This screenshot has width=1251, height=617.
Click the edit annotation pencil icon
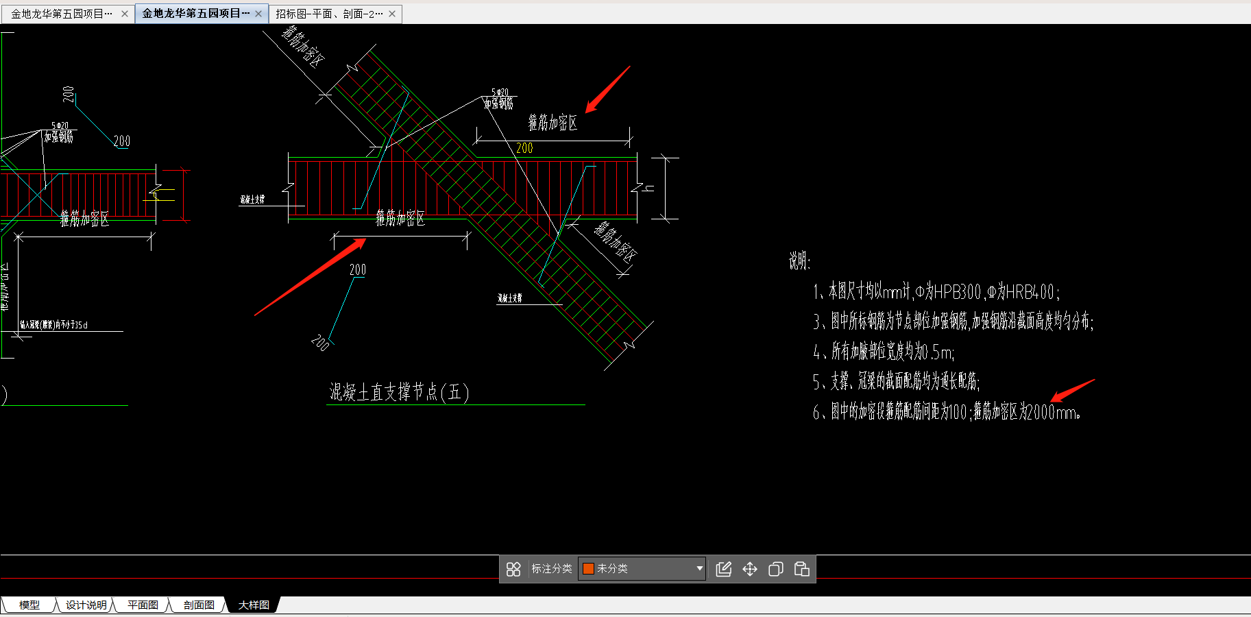tap(724, 569)
